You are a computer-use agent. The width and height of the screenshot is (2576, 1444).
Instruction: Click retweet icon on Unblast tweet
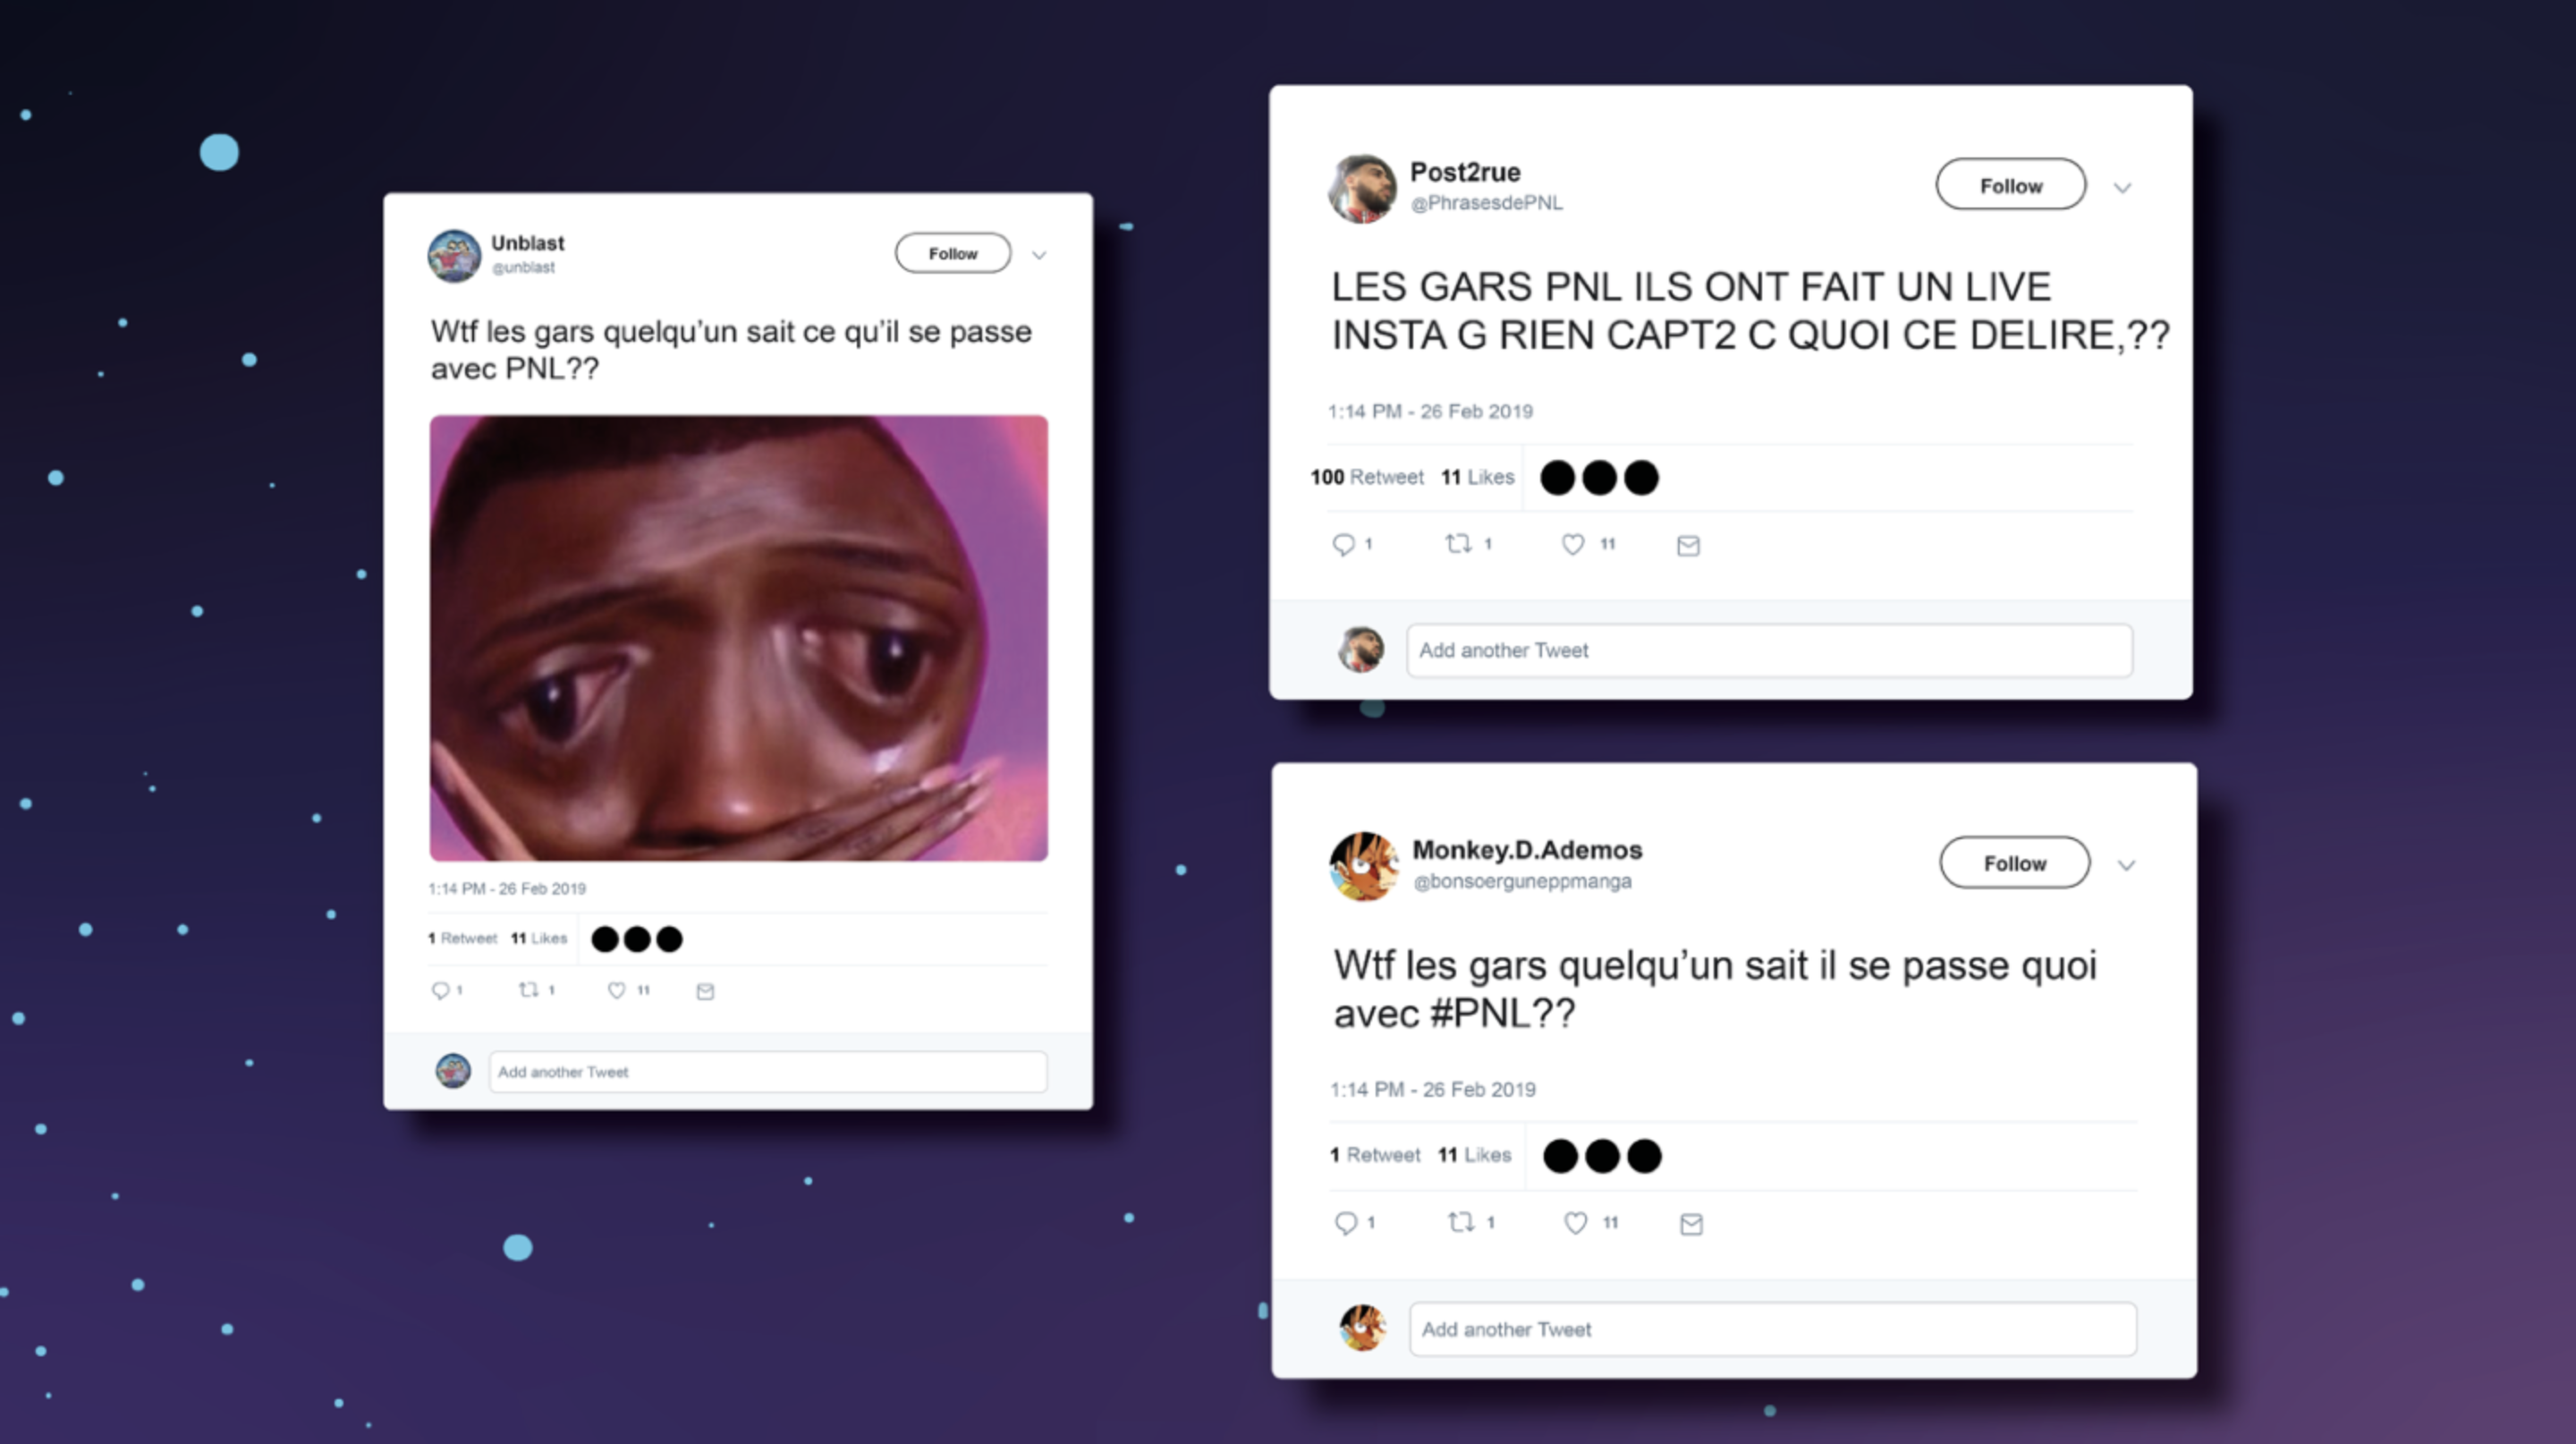528,990
